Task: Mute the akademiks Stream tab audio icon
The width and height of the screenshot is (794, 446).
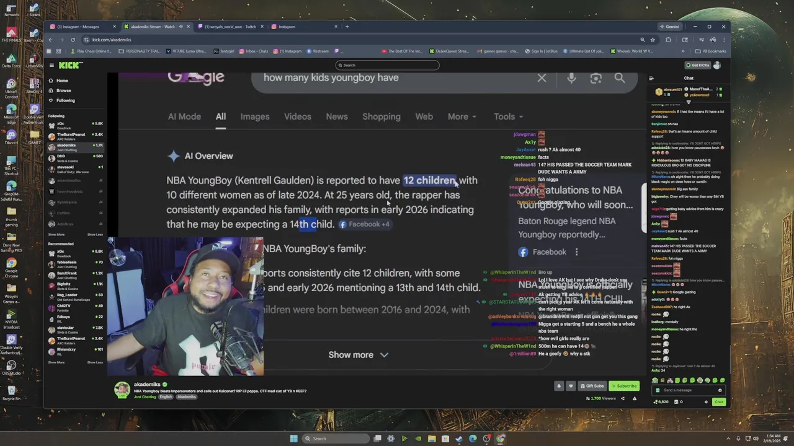Action: (181, 27)
